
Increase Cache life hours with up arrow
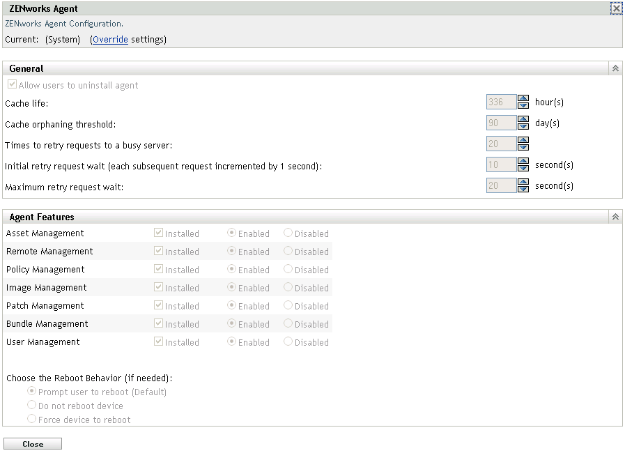click(523, 99)
